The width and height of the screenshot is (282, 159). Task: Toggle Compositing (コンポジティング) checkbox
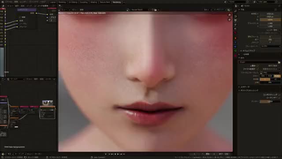(x=279, y=95)
